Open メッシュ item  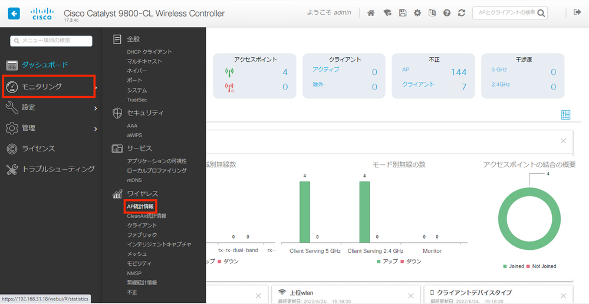coord(137,254)
